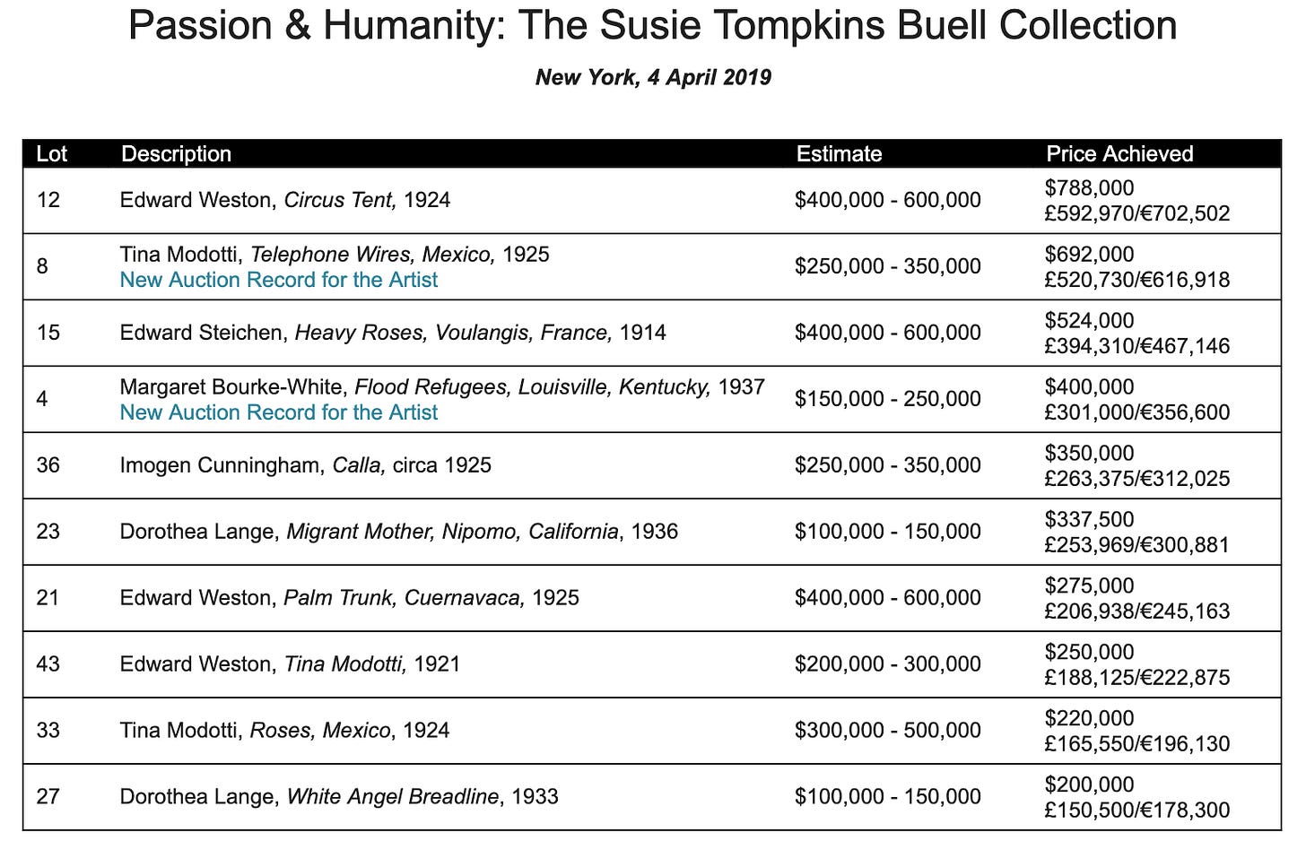The image size is (1306, 841).
Task: Click Edward Steichen Heavy Roses entry
Action: tap(392, 333)
